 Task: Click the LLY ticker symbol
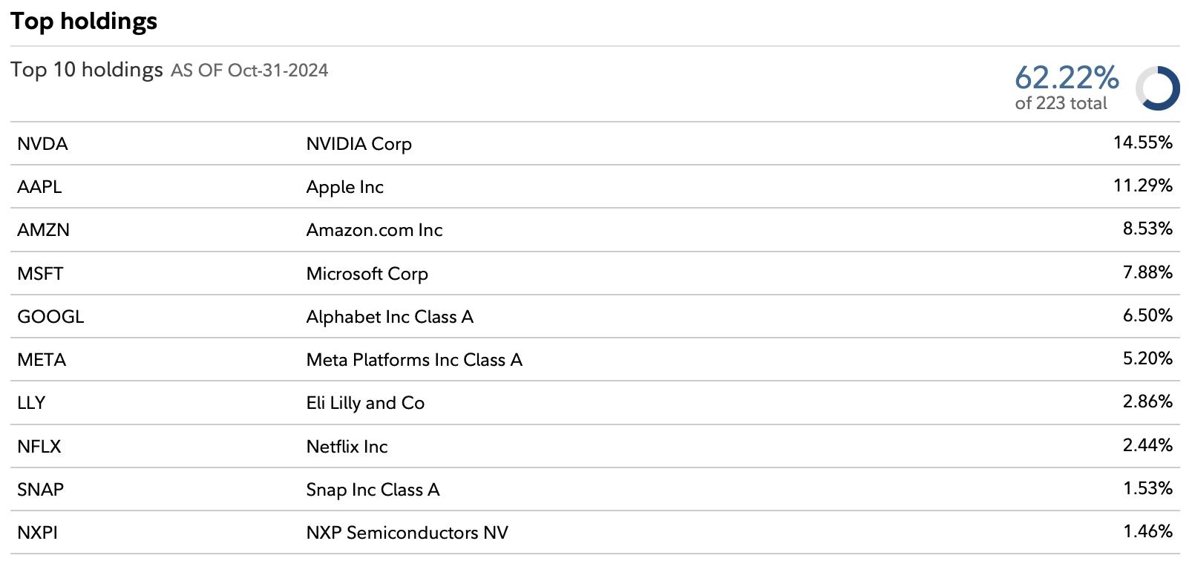click(31, 403)
